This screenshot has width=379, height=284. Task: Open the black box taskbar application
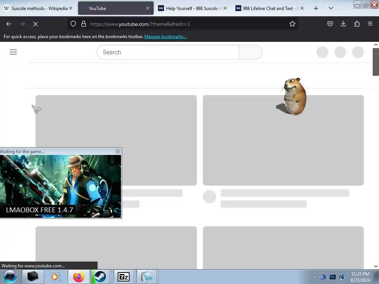[x=33, y=277]
